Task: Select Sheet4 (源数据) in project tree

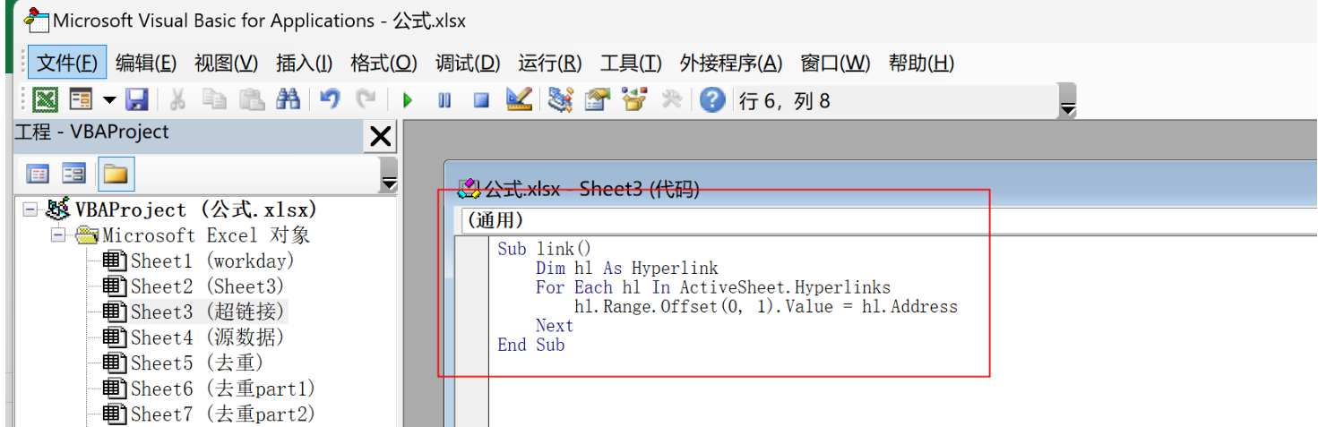Action: pos(208,337)
